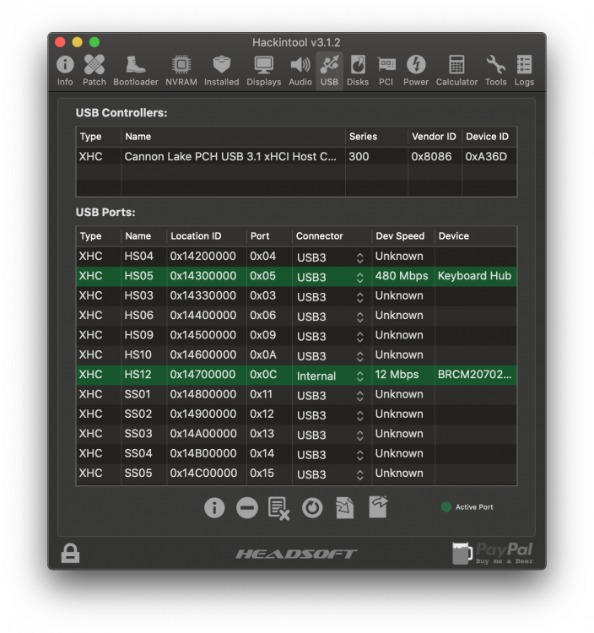
Task: Refresh the USB ports list
Action: [x=312, y=508]
